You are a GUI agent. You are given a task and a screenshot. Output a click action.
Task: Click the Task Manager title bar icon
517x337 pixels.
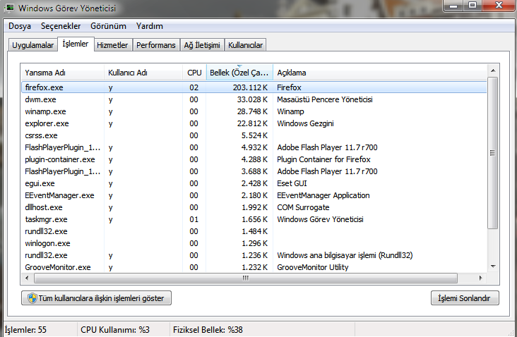(10, 7)
